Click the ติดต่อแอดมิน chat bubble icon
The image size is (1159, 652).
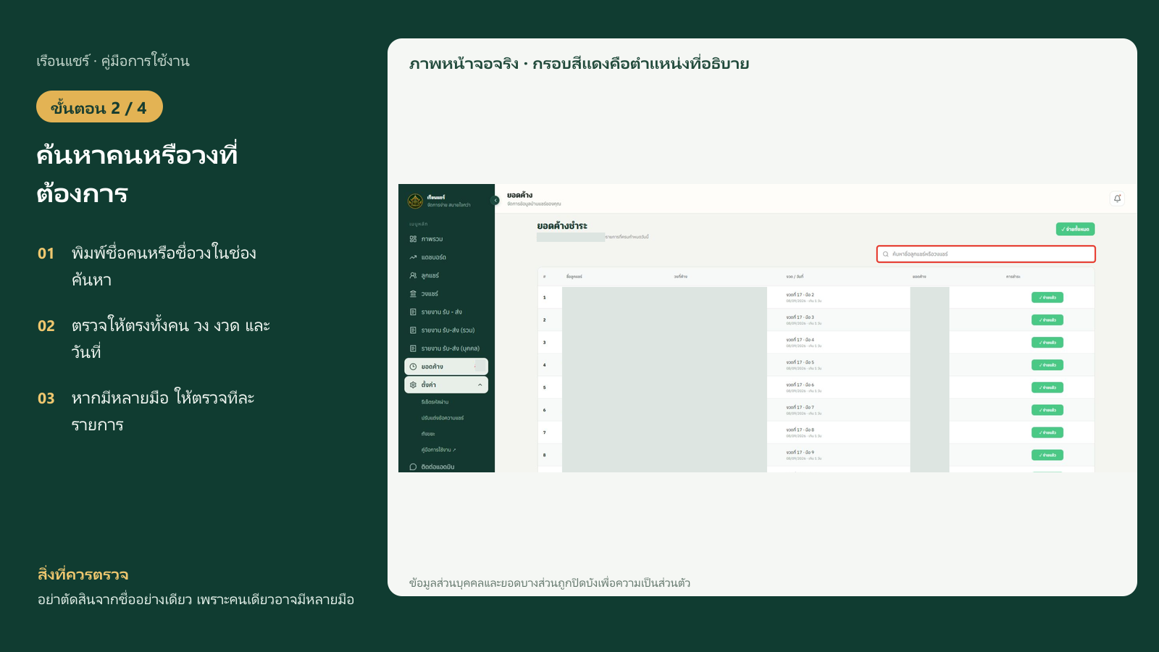[x=413, y=467]
